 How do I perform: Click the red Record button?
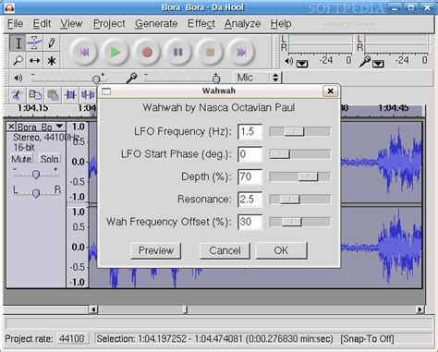(147, 53)
